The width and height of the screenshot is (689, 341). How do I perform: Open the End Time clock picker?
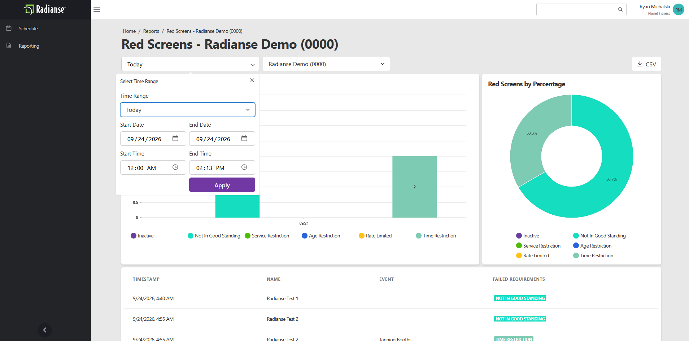pyautogui.click(x=244, y=167)
